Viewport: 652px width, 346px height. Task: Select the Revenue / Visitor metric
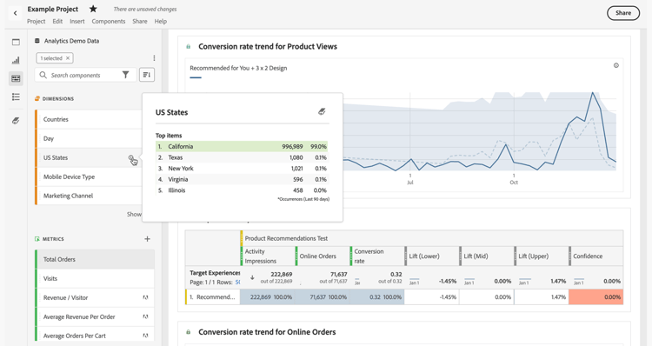pos(95,298)
